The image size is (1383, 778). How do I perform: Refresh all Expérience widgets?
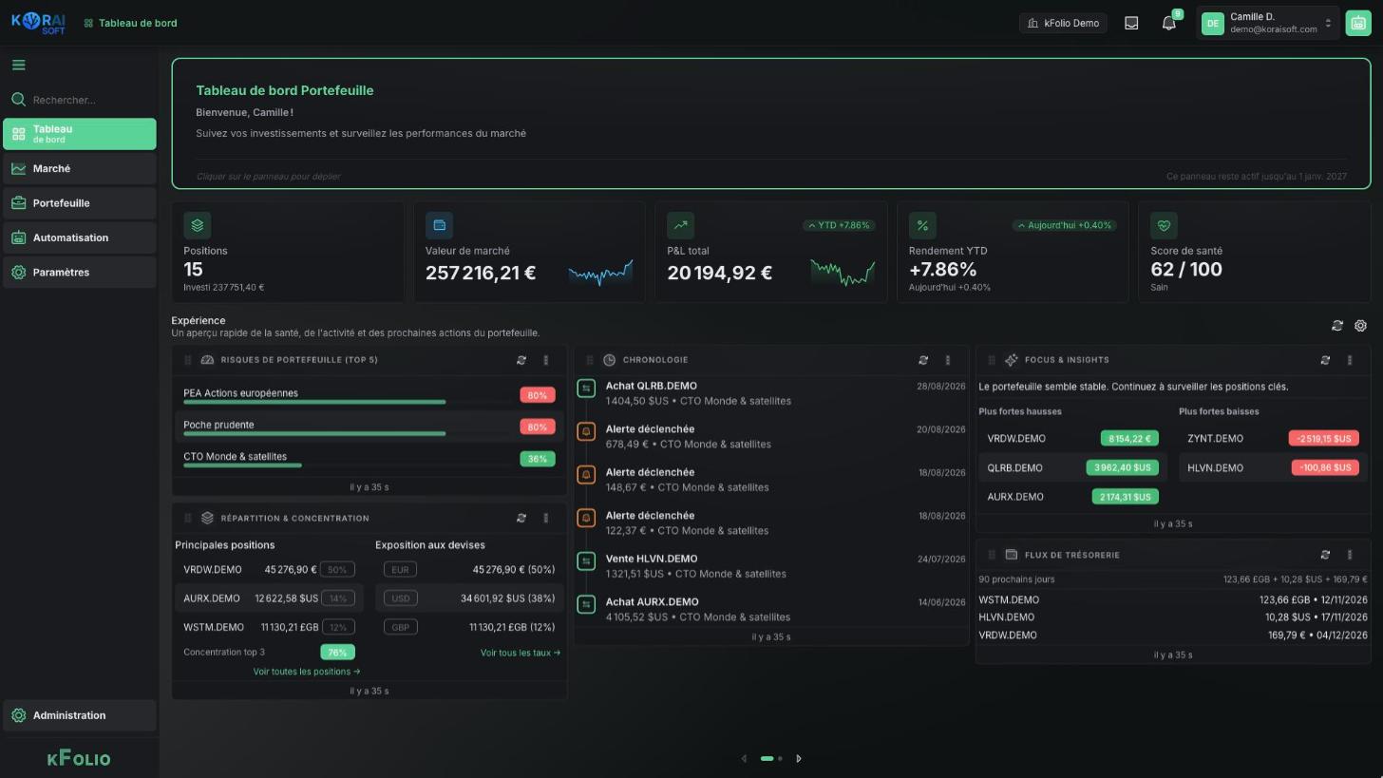click(1337, 326)
